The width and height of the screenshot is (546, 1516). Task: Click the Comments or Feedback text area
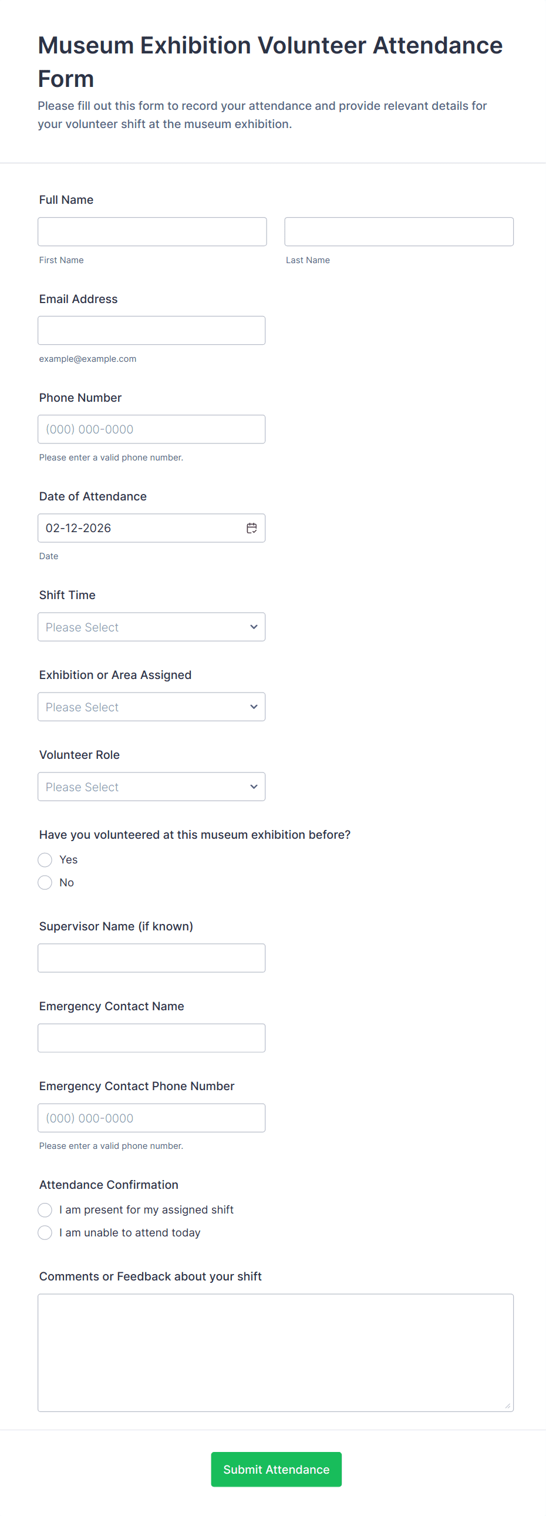click(x=275, y=1352)
